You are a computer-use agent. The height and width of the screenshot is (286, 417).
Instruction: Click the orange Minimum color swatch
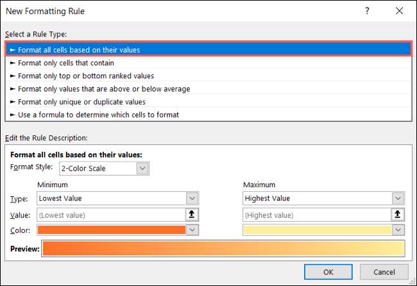tap(111, 230)
